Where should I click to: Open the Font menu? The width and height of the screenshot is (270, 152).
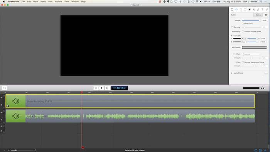pos(50,2)
